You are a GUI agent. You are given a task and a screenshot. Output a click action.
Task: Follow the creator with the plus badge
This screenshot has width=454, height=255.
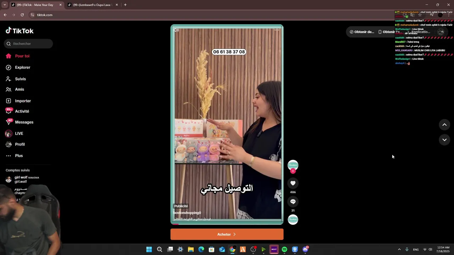coord(293,171)
